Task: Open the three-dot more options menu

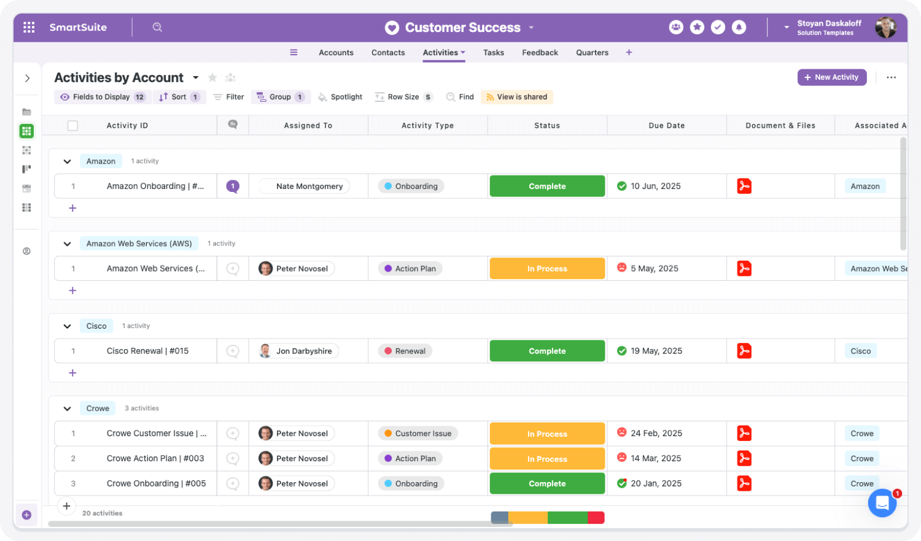Action: [891, 77]
